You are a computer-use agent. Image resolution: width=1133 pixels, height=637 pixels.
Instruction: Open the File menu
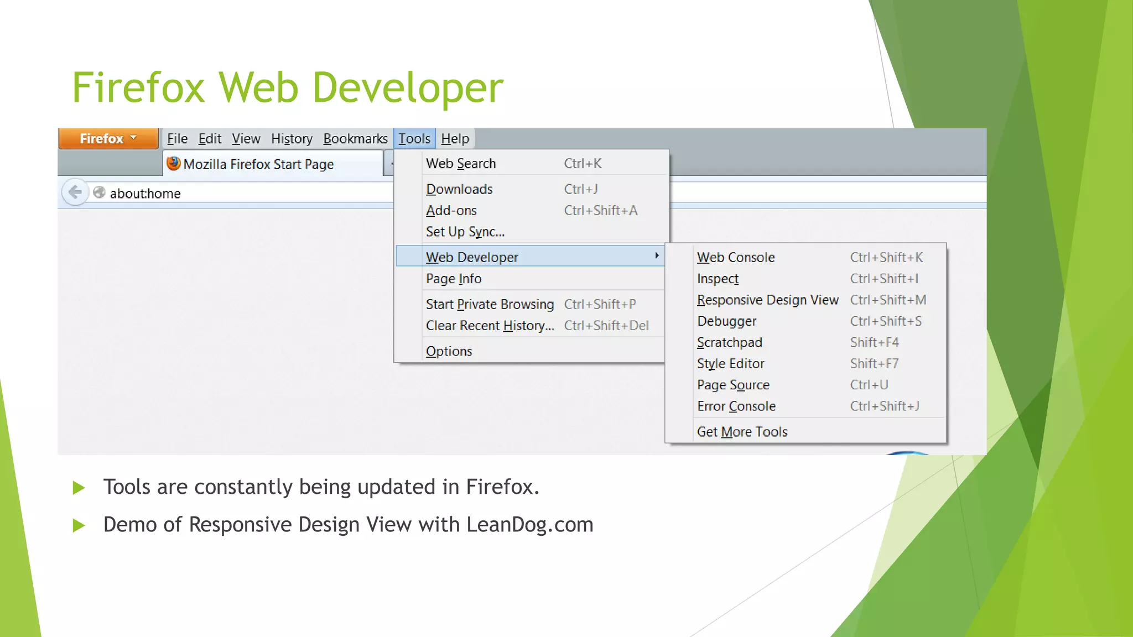(x=177, y=139)
